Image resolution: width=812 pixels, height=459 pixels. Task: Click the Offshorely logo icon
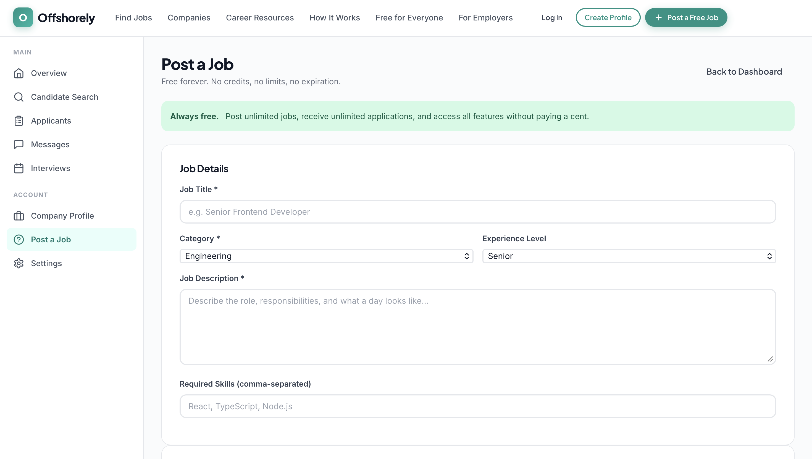click(23, 17)
